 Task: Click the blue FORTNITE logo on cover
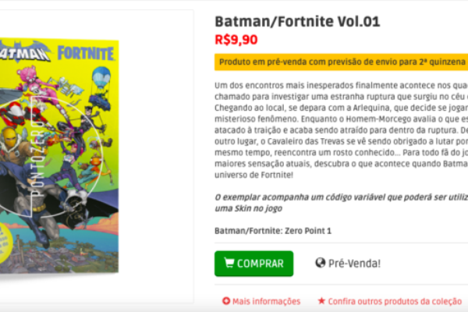[86, 54]
